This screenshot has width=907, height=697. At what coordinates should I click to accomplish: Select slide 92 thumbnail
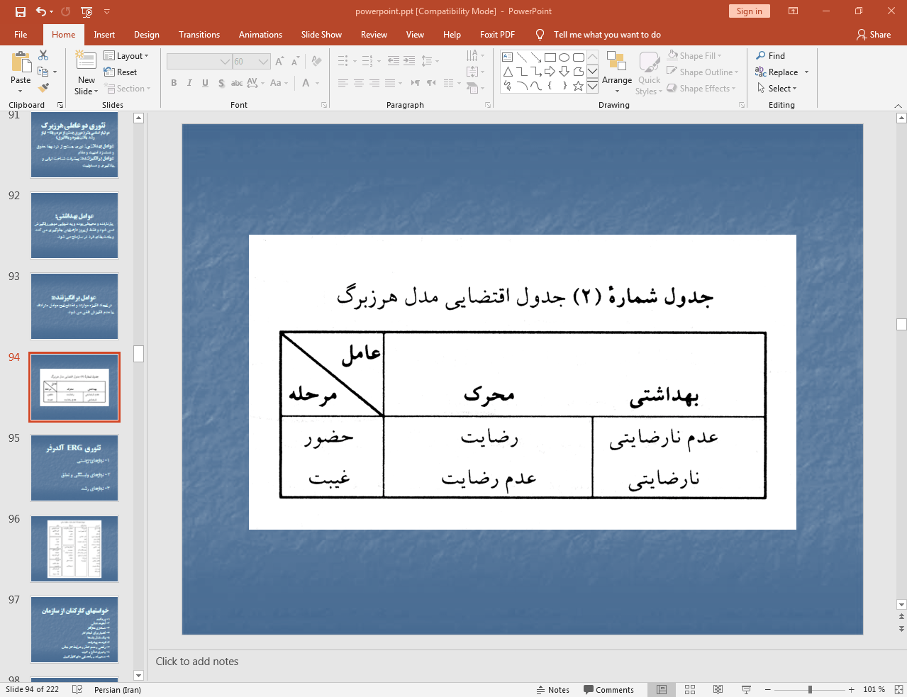point(74,225)
